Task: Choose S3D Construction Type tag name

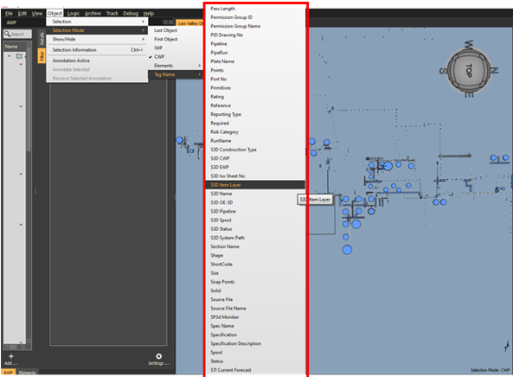Action: point(255,150)
